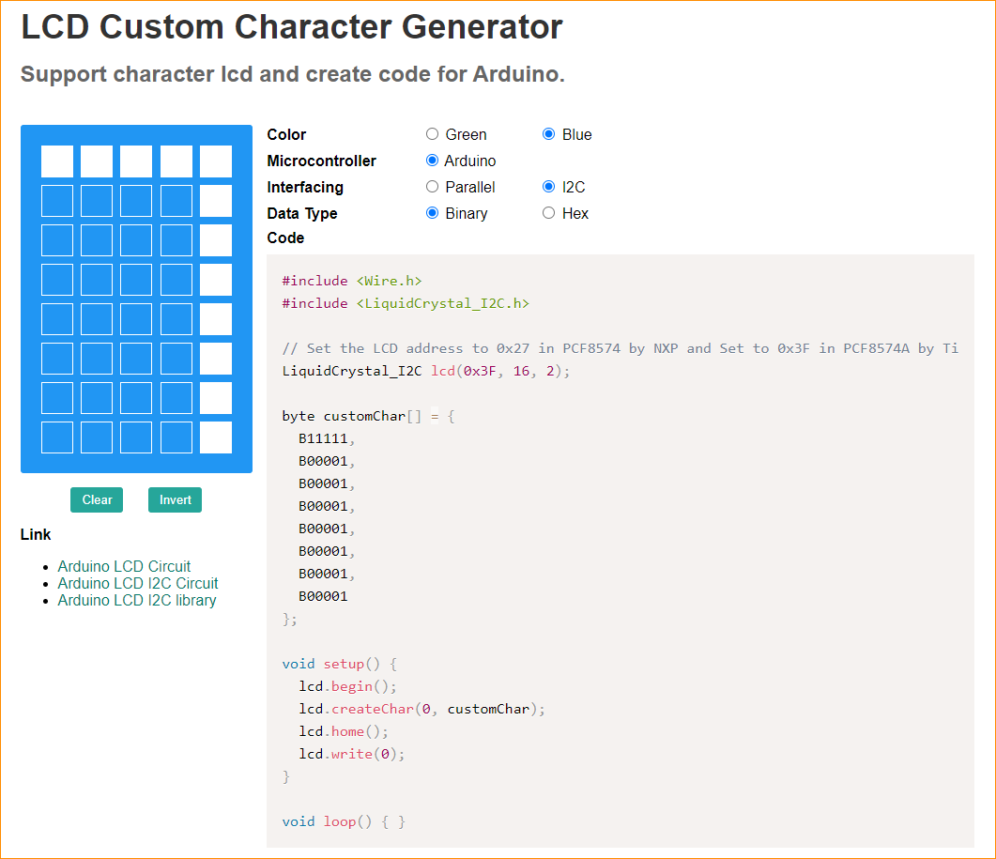Toggle the top-left pixel in the character grid
The width and height of the screenshot is (996, 859).
(x=57, y=161)
